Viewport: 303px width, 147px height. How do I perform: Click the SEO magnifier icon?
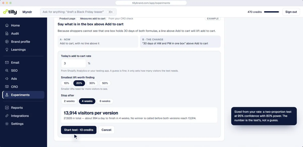tap(7, 71)
